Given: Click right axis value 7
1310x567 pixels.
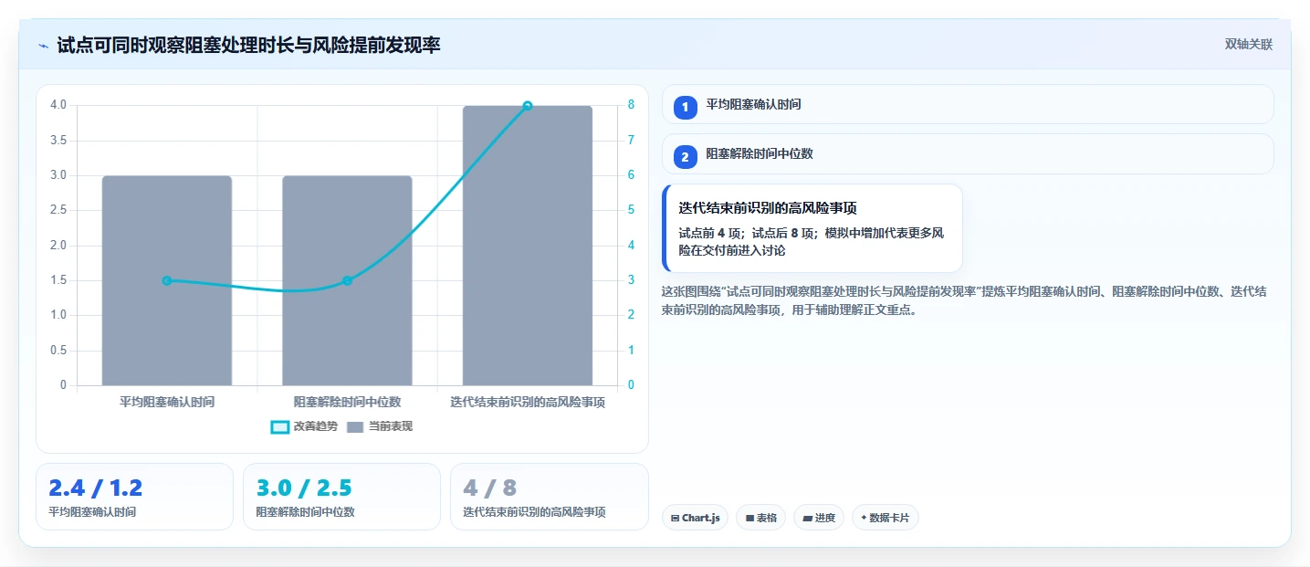Looking at the screenshot, I should (x=631, y=141).
